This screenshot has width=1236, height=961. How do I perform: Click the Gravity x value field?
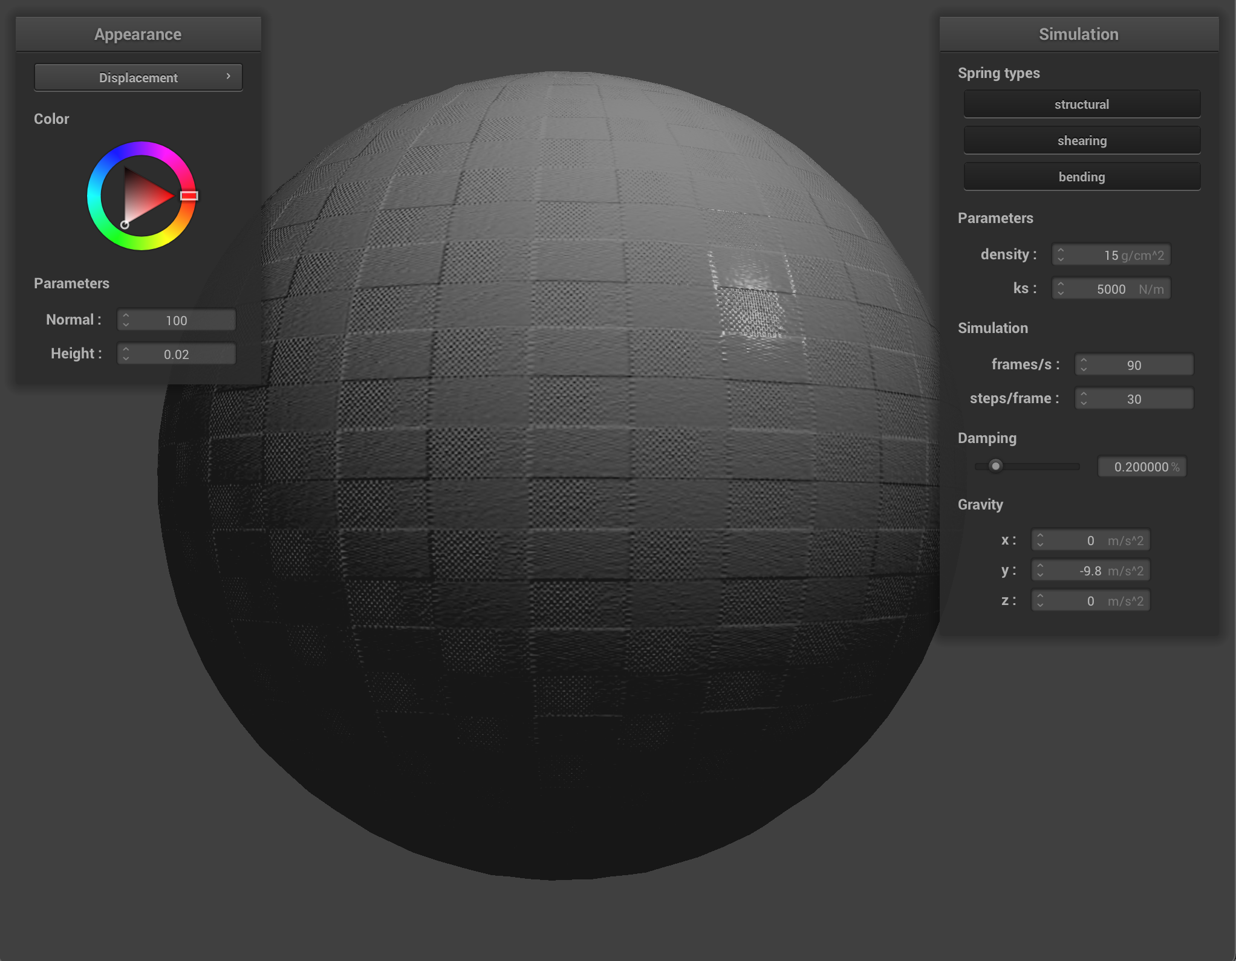tap(1091, 540)
